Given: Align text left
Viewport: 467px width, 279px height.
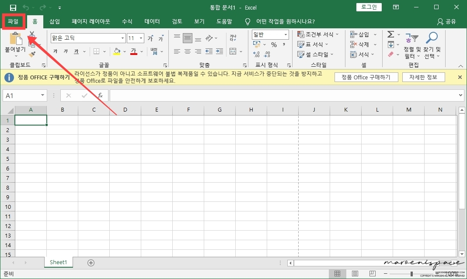Looking at the screenshot, I should point(177,51).
